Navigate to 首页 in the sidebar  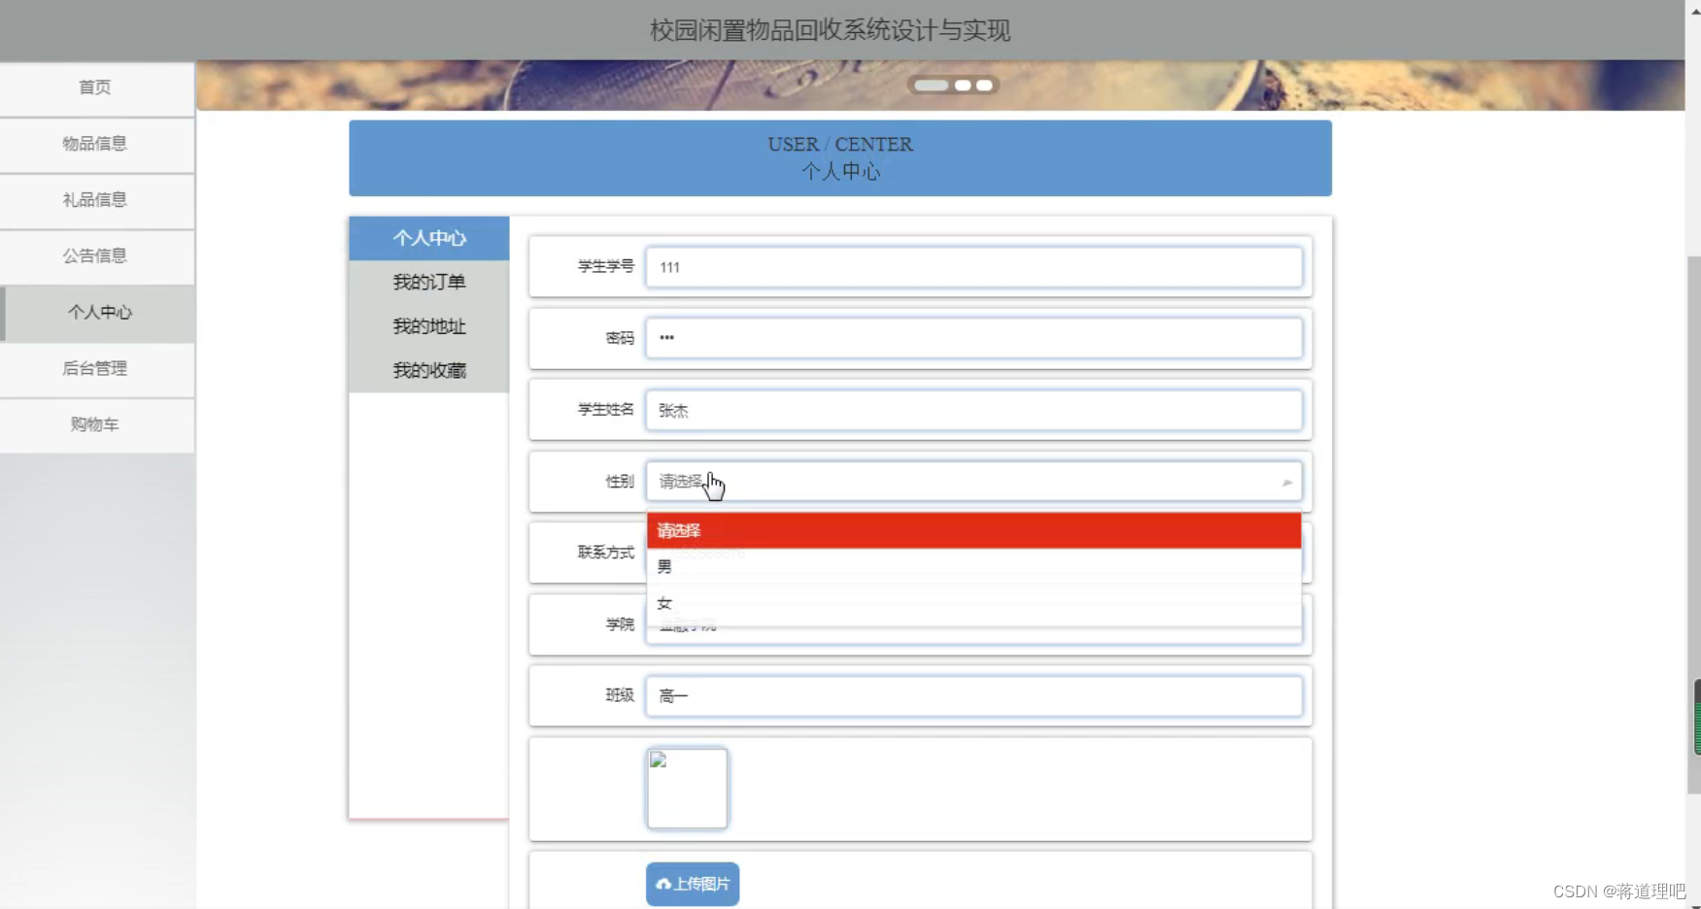[x=94, y=87]
